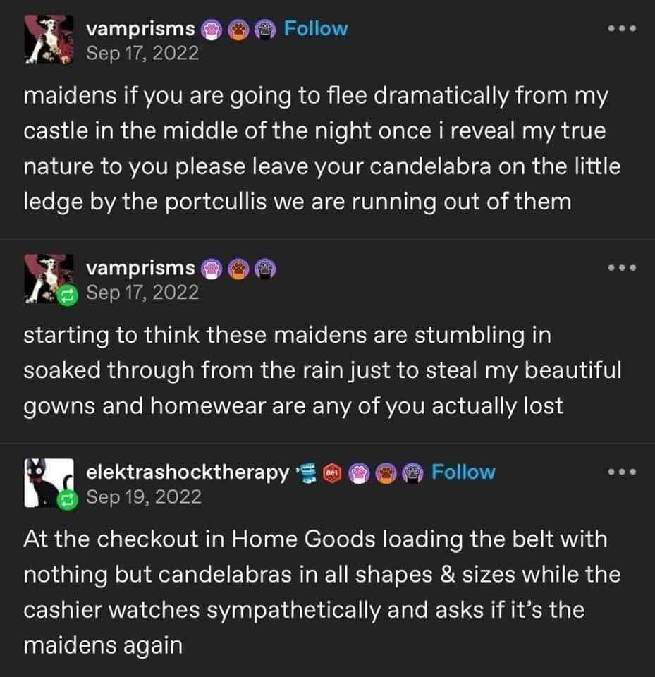Click the orange paw badge on first vamprisms post
Screen dimensions: 655x677
240,30
